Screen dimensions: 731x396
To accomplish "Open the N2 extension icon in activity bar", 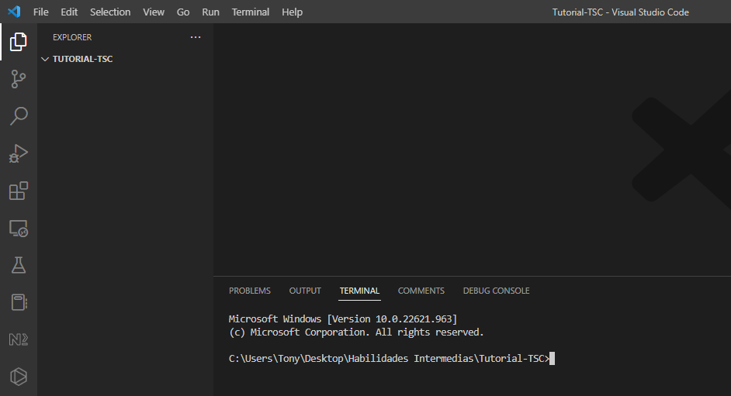I will click(x=19, y=339).
